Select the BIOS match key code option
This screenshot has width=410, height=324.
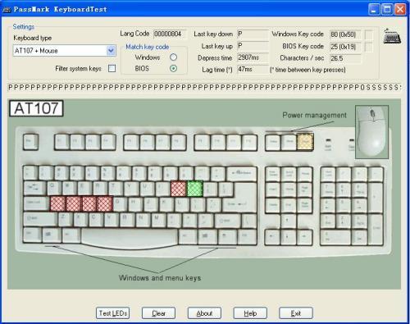[x=173, y=68]
